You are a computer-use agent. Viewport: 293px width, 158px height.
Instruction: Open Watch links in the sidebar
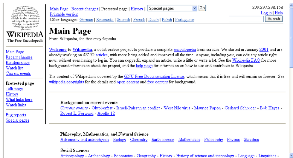tap(16, 105)
